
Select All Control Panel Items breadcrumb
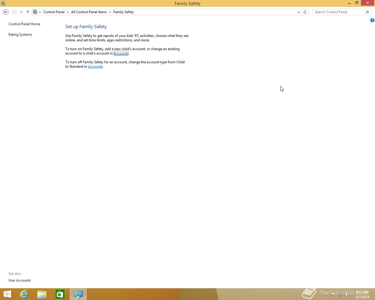tap(89, 12)
